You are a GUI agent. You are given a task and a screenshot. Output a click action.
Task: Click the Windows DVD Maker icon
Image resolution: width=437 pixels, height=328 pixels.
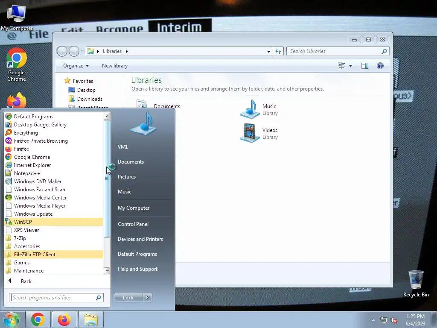tap(9, 181)
